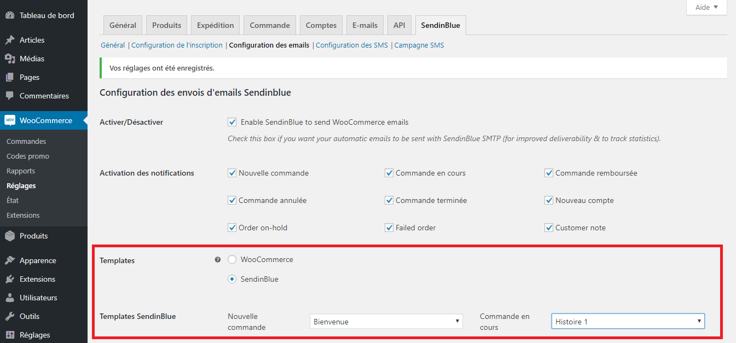Click the Apparence paintbrush icon
736x343 pixels.
coord(10,260)
